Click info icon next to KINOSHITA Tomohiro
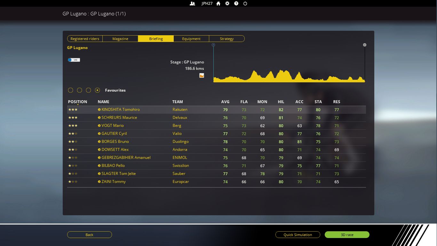Viewport: 437px width, 246px height. coord(99,110)
